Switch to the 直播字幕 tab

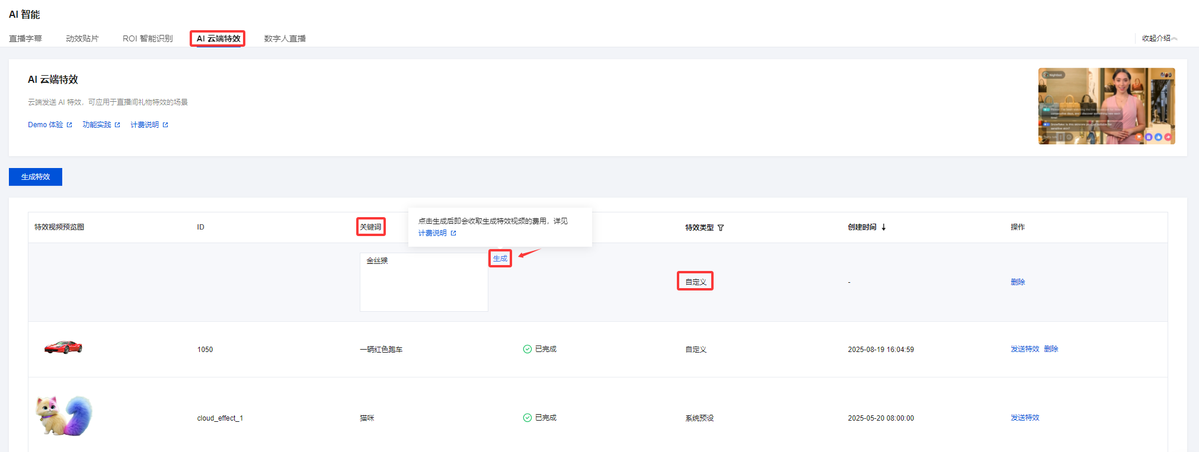tap(25, 38)
